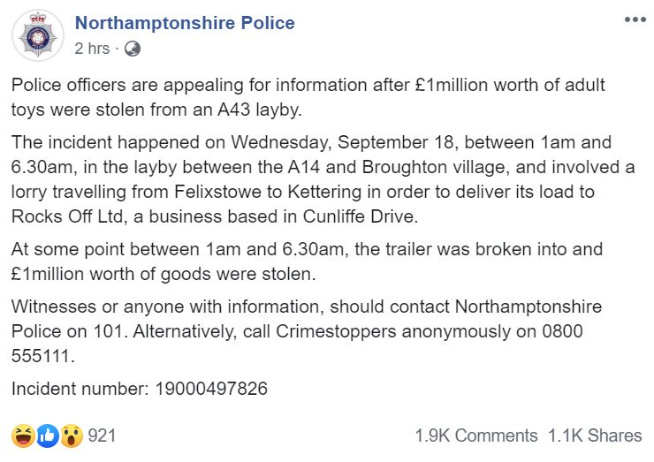Viewport: 654px width, 462px height.
Task: Click the trailer was broken into sentence
Action: pos(307,261)
